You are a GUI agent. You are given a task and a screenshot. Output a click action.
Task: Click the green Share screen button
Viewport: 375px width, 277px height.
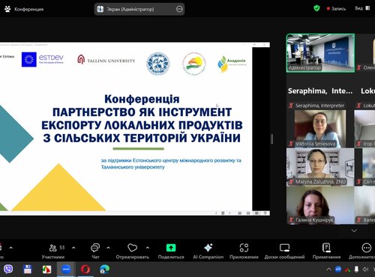171,251
